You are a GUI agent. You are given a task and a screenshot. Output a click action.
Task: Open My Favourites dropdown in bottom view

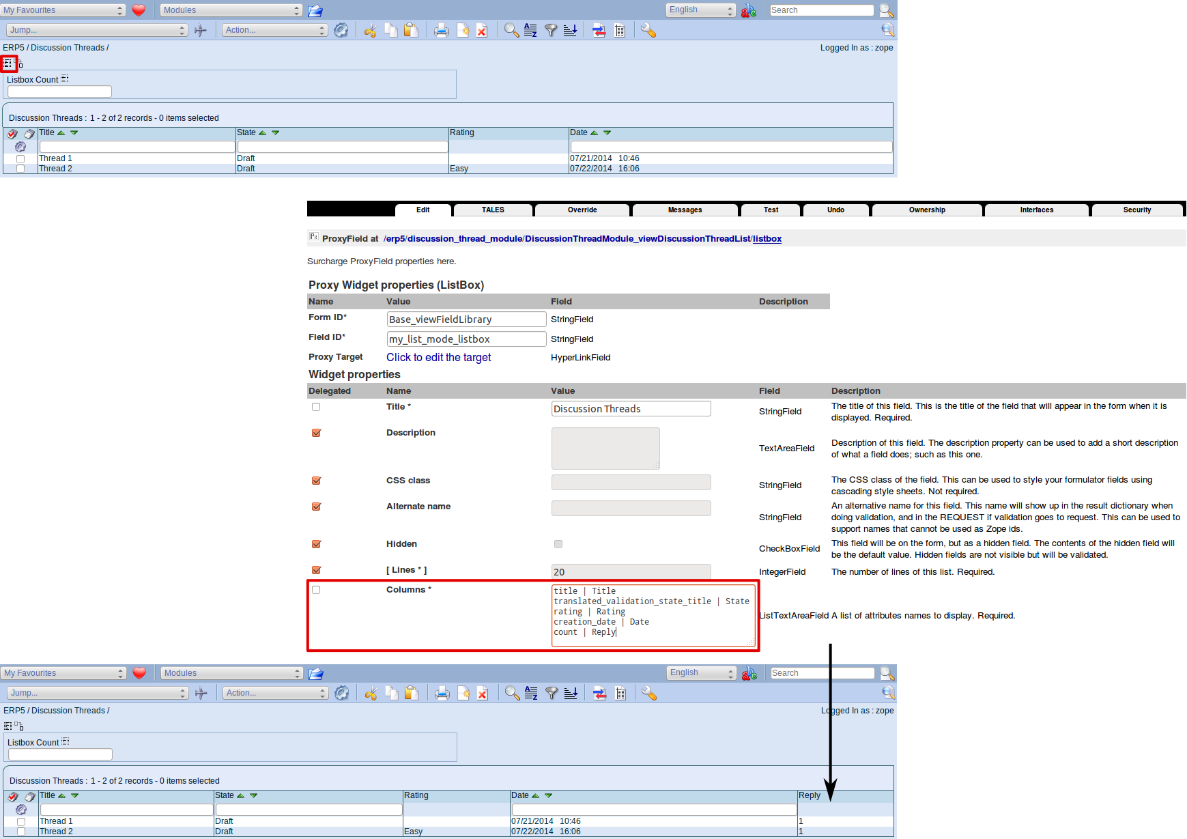64,673
